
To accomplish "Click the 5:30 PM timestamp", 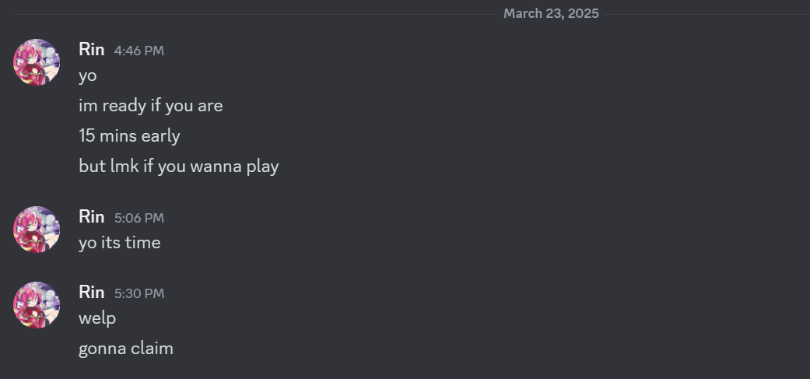I will 139,293.
